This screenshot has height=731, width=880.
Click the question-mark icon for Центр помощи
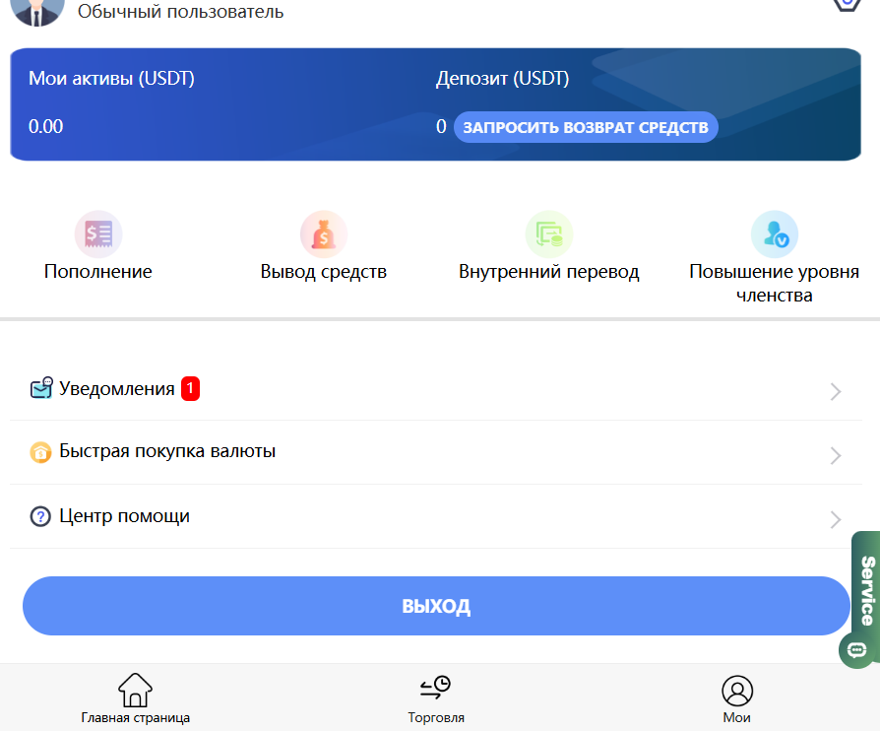[40, 515]
